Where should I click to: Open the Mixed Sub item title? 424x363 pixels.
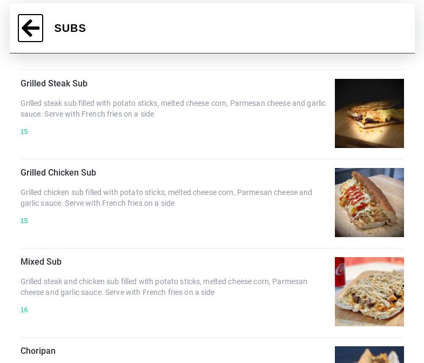point(41,261)
